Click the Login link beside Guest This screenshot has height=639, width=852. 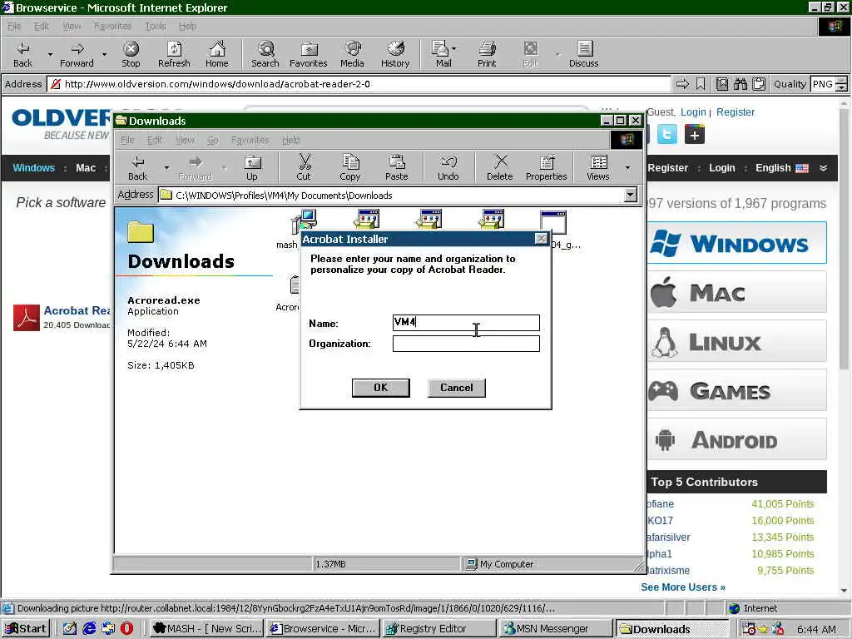point(693,112)
